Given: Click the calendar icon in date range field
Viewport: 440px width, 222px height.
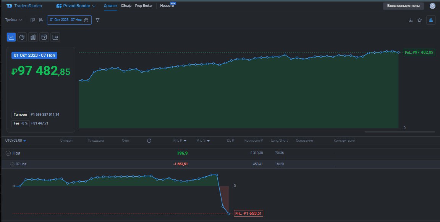Looking at the screenshot, I should coord(86,20).
